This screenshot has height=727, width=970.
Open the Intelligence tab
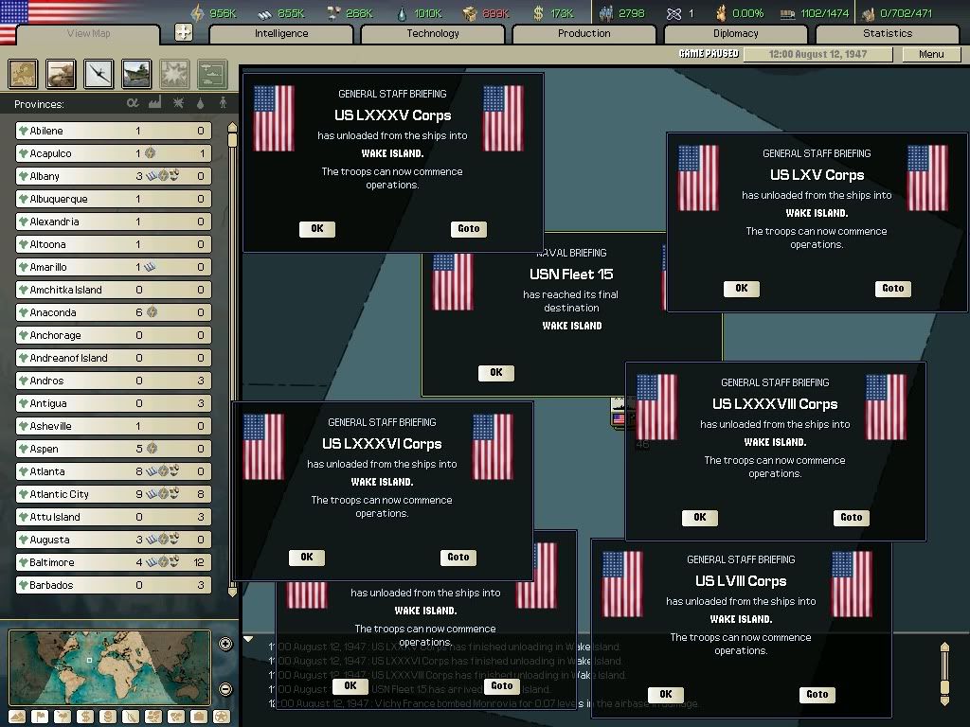tap(280, 33)
